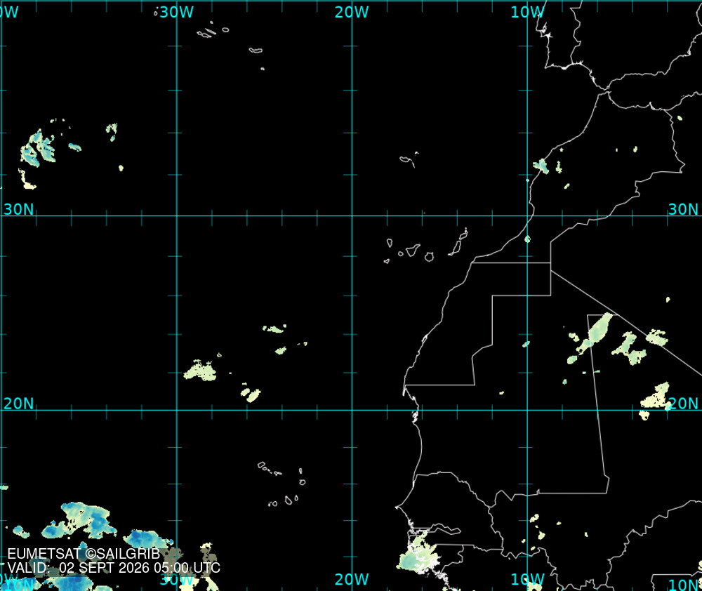The height and width of the screenshot is (591, 702).
Task: Click the Madeira island outline
Action: coord(409,160)
